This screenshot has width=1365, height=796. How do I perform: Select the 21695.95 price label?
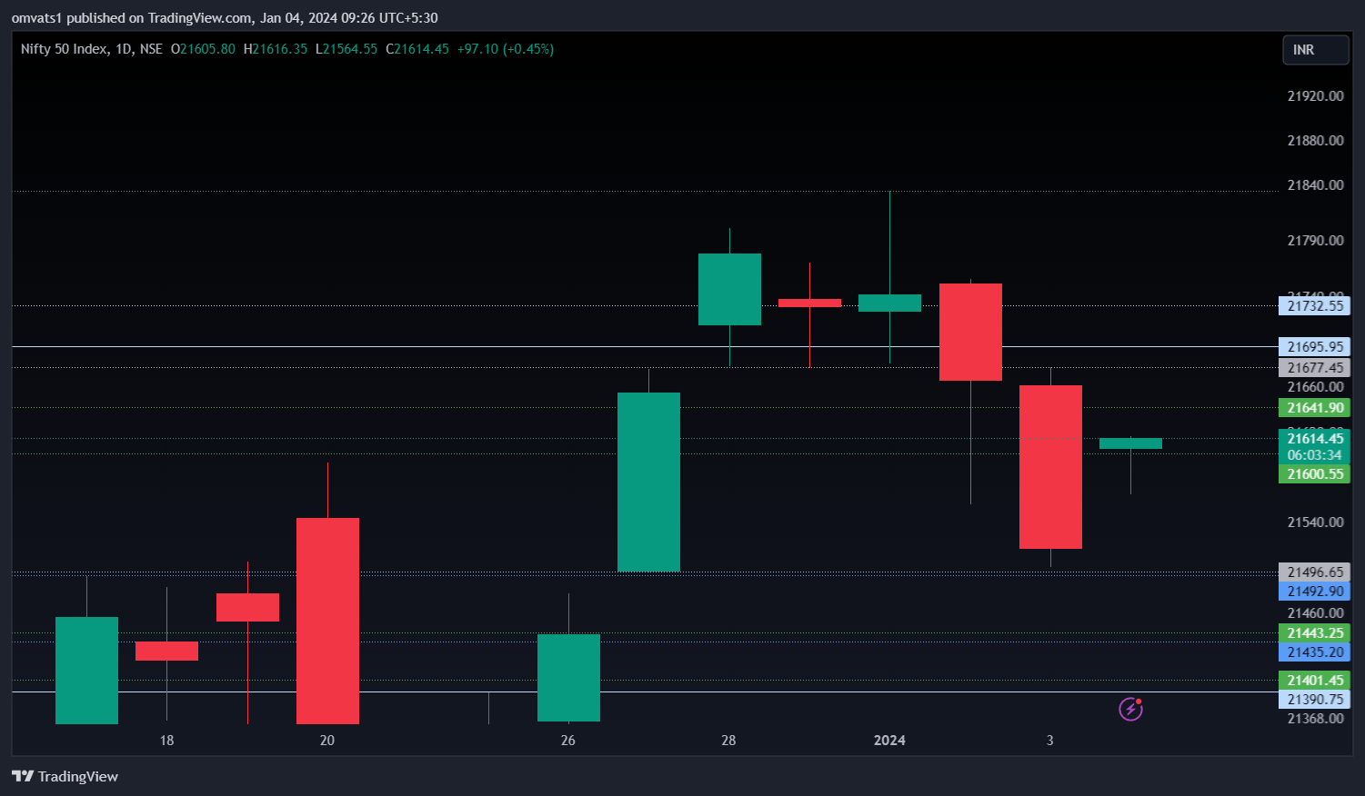[x=1314, y=347]
